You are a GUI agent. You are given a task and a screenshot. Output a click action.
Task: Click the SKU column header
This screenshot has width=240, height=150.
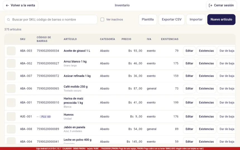[x=23, y=39]
